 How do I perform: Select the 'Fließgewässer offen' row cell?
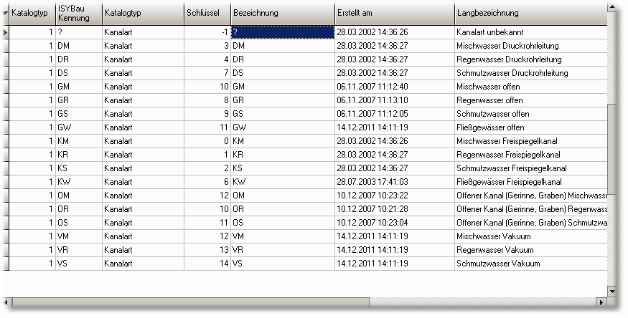pos(530,127)
